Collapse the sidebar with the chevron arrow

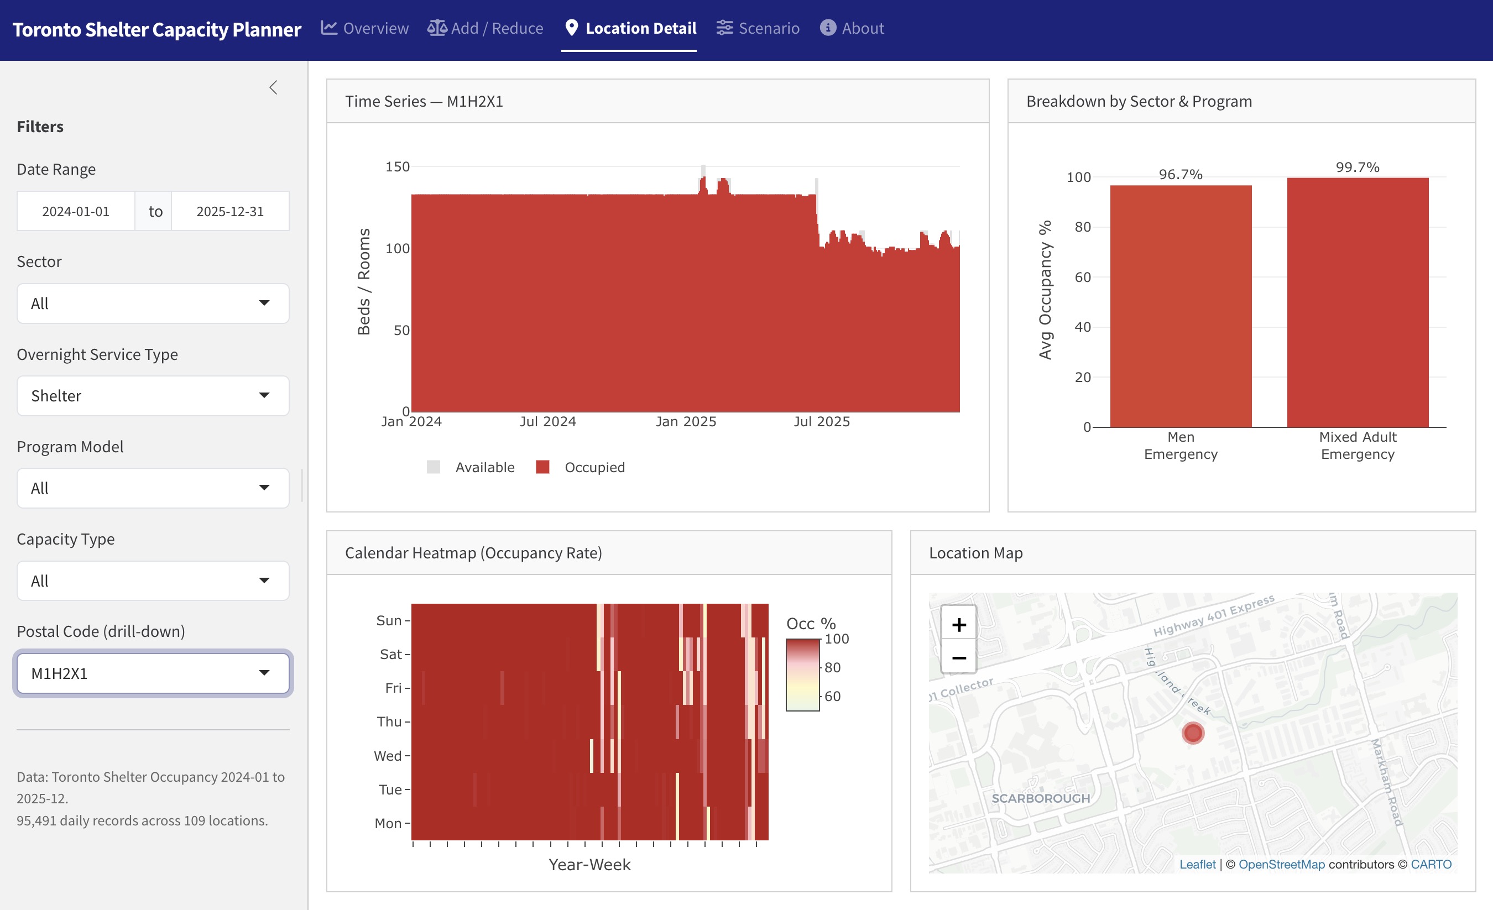[x=273, y=88]
